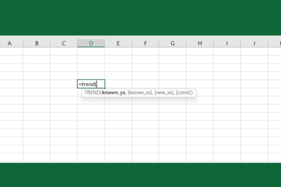The image size is (281, 187).
Task: Select column A header
Action: point(10,43)
